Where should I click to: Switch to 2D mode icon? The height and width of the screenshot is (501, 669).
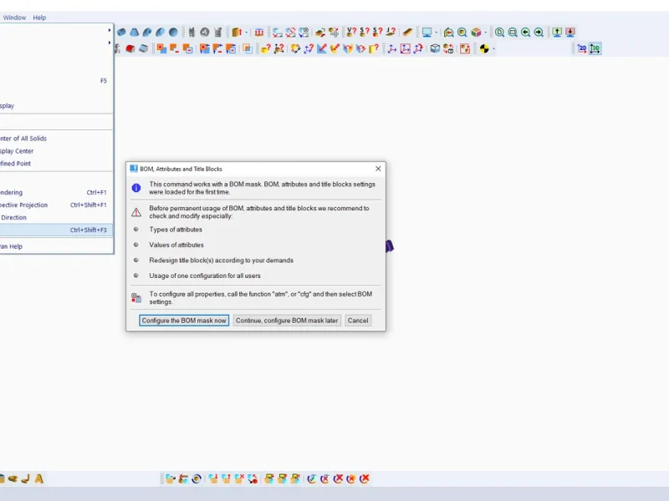582,48
